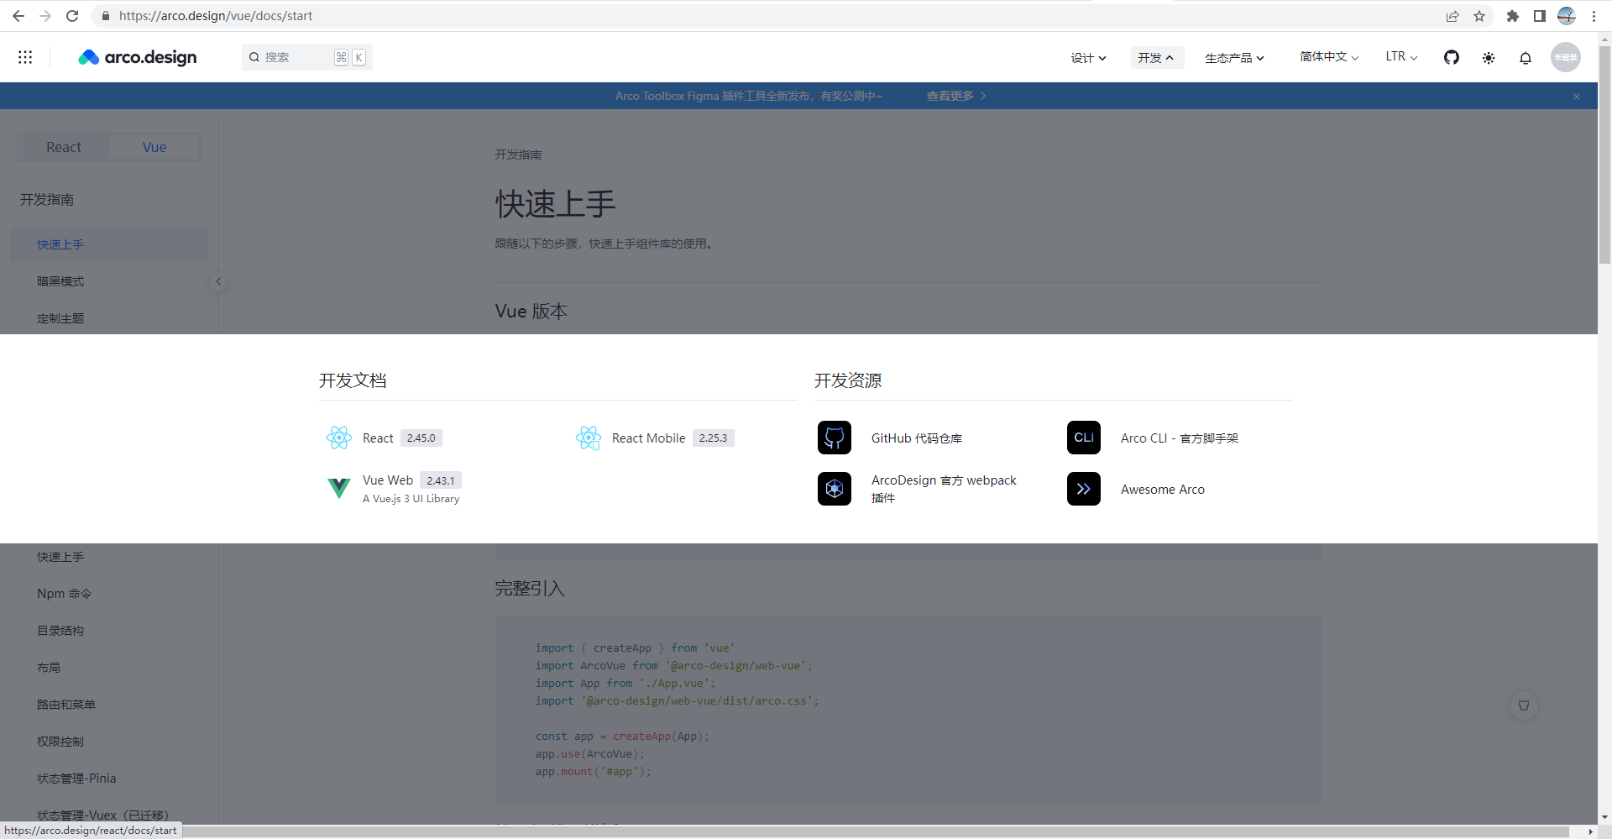The height and width of the screenshot is (839, 1612).
Task: Click the ArcoDesign webpack plugin icon
Action: click(x=835, y=489)
